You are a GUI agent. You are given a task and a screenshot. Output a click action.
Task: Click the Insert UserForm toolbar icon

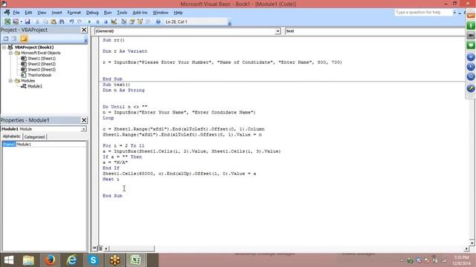coord(16,22)
